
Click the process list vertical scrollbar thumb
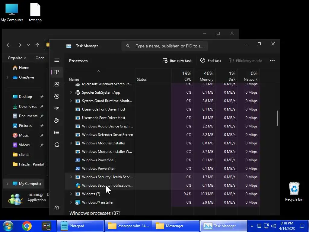[x=278, y=118]
